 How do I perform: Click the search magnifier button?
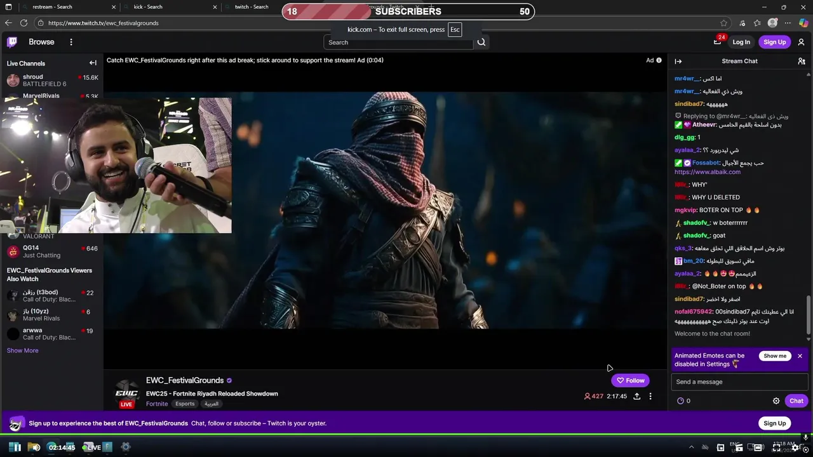481,43
